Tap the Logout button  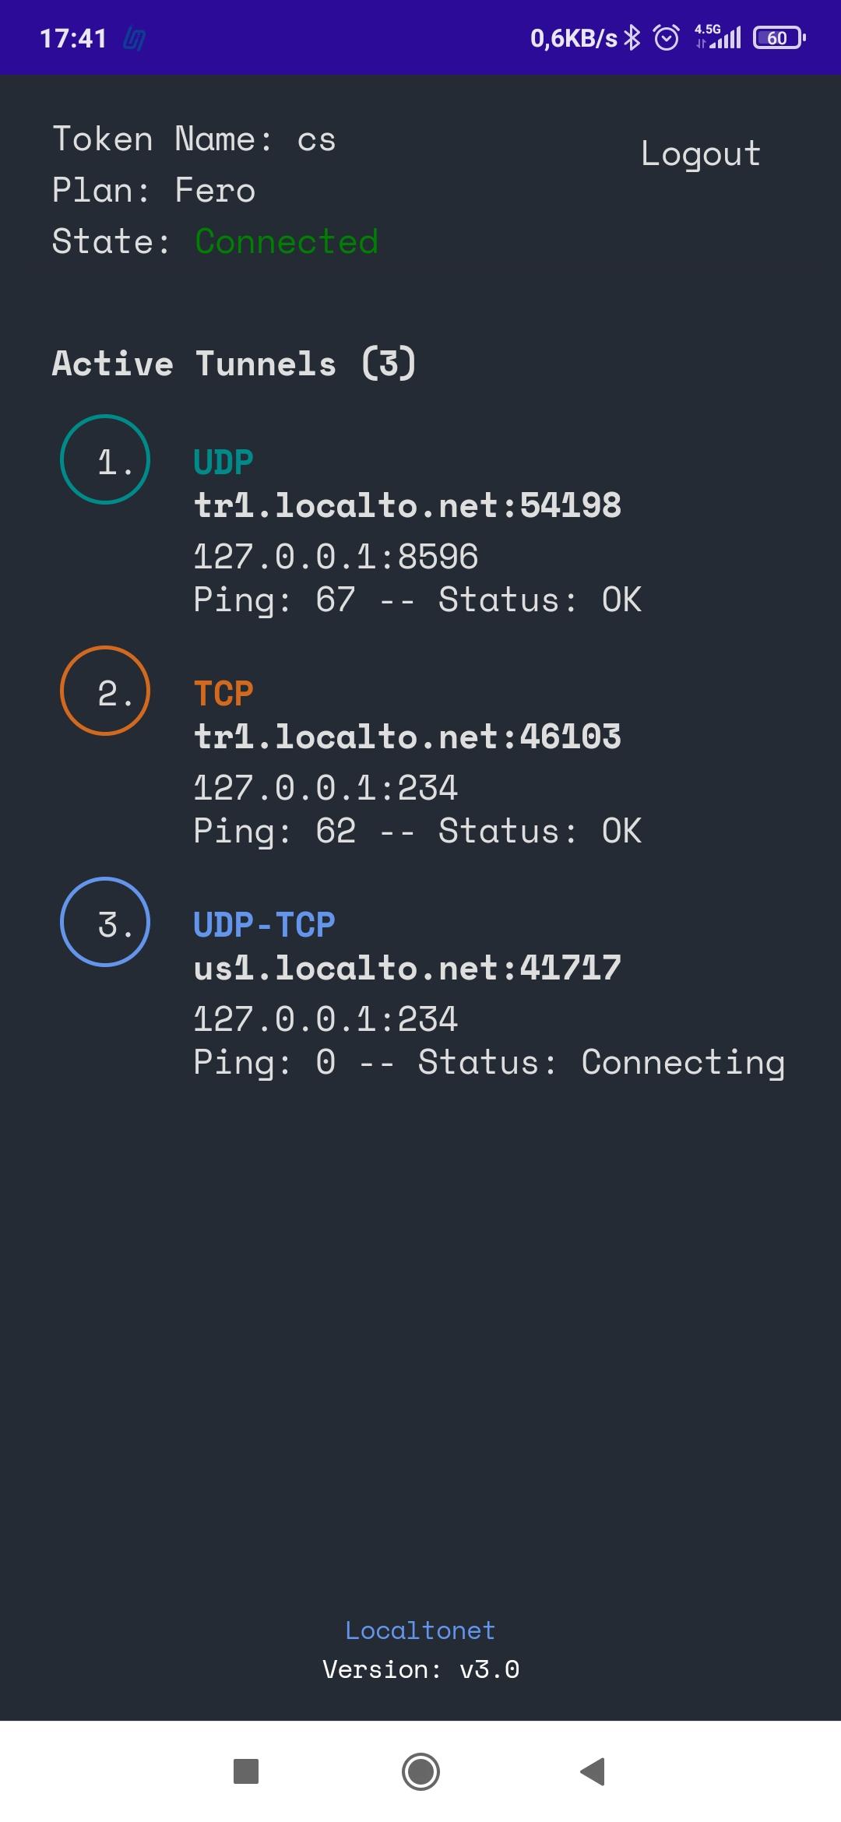point(701,154)
